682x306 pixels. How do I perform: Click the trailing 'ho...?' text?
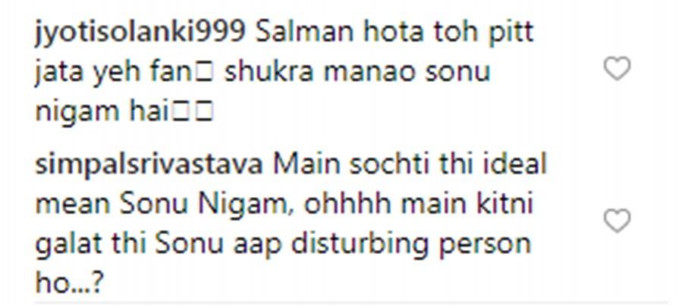pos(70,283)
